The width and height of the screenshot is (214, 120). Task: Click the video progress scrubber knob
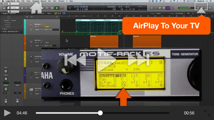pos(100,113)
